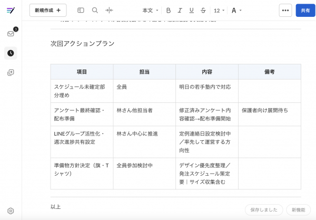Toggle underline formatting
Screen dimensions: 316x220
click(x=191, y=10)
